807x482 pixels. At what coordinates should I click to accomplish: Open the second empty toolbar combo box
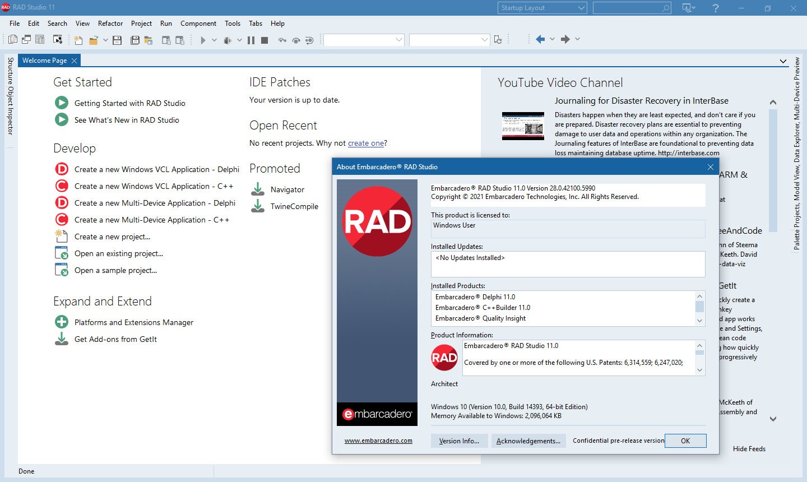click(449, 40)
